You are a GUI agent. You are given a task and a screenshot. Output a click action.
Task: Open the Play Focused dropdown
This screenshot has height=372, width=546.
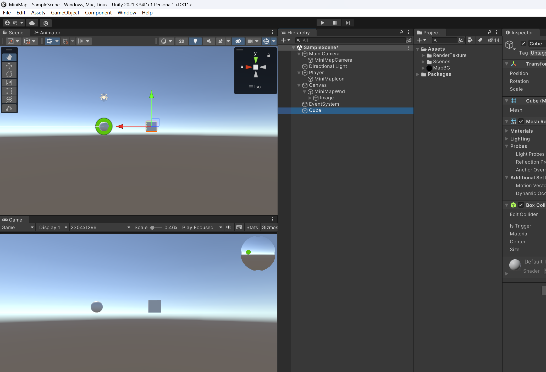coord(202,227)
